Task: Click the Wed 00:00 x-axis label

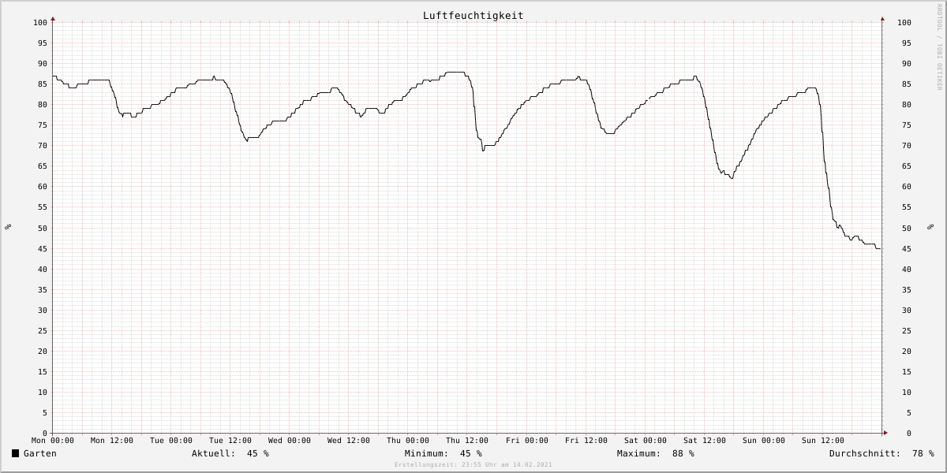Action: tap(290, 441)
